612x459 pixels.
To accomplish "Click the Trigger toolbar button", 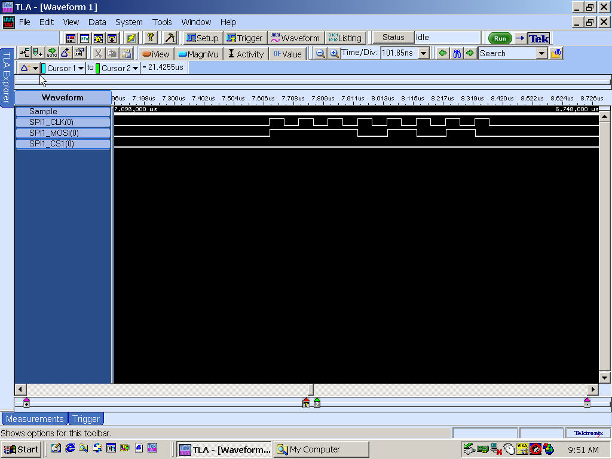I will click(244, 38).
